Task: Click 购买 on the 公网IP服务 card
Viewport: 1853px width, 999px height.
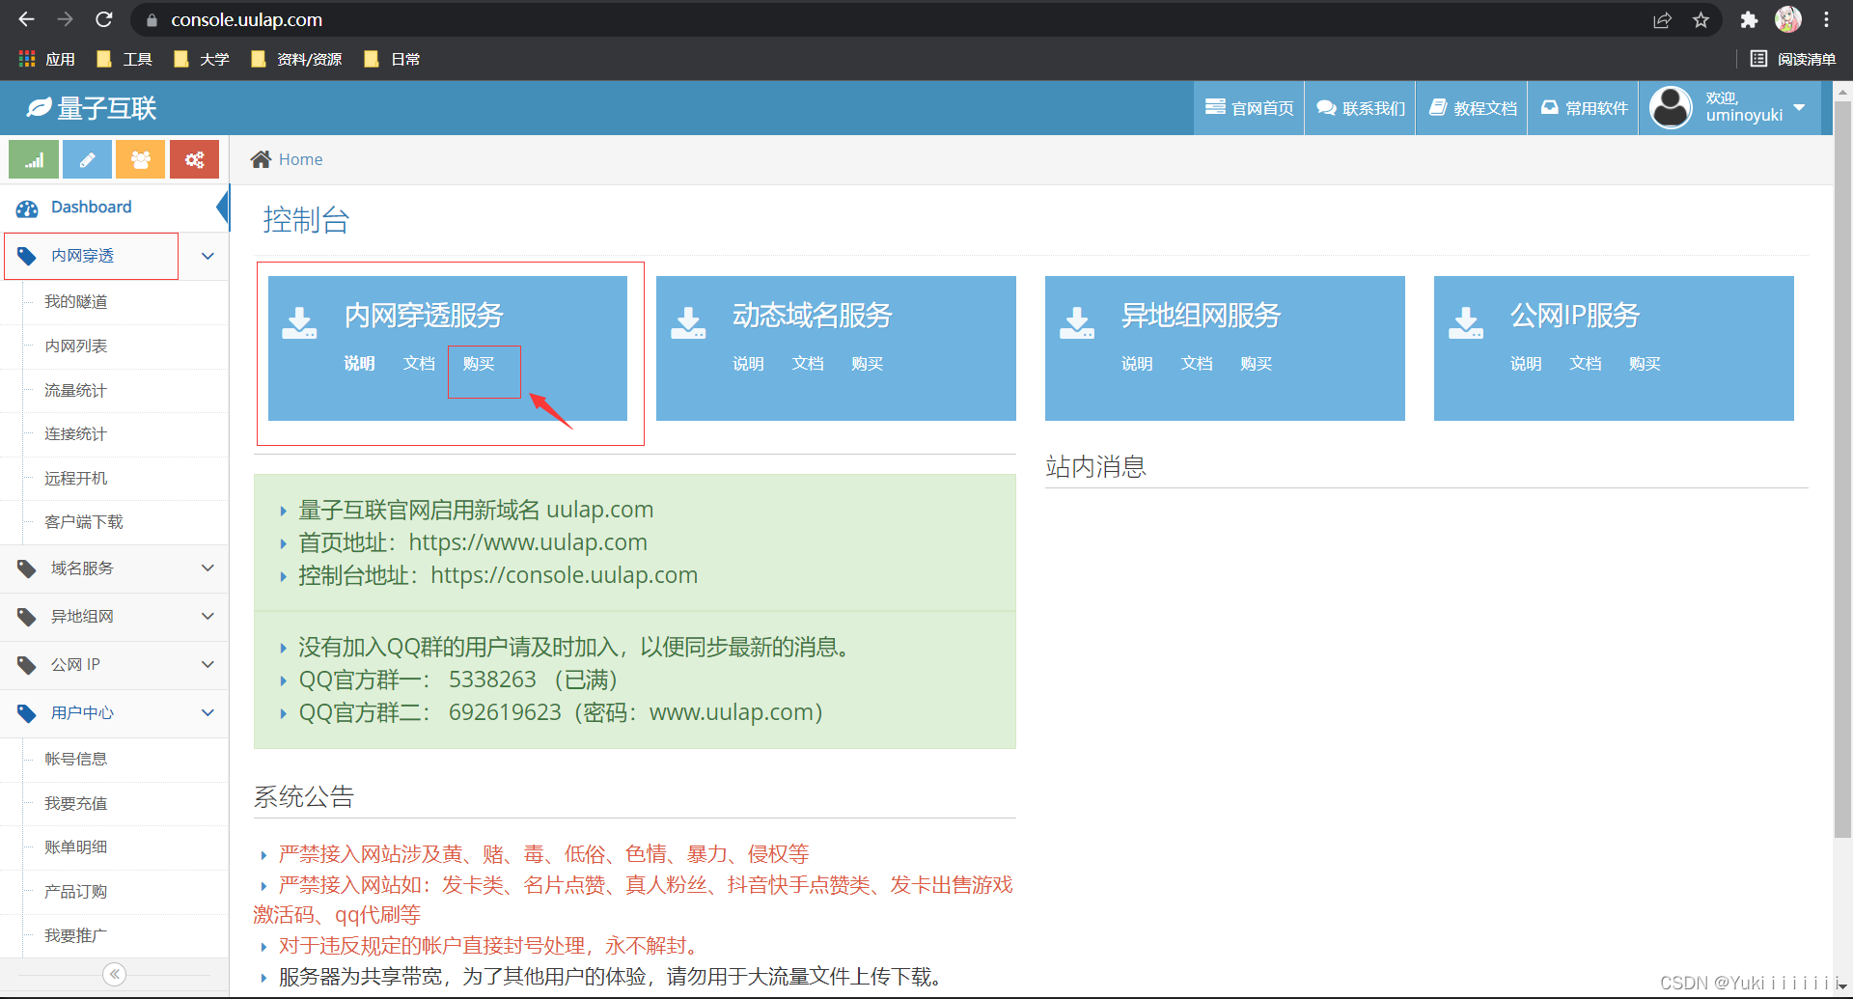Action: pos(1645,364)
